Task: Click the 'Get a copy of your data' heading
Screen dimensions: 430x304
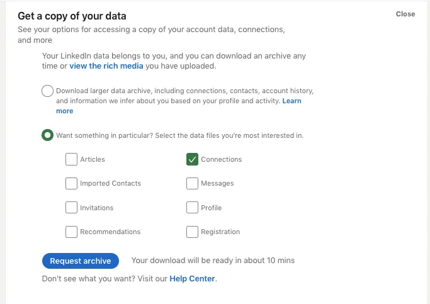Action: click(x=72, y=16)
